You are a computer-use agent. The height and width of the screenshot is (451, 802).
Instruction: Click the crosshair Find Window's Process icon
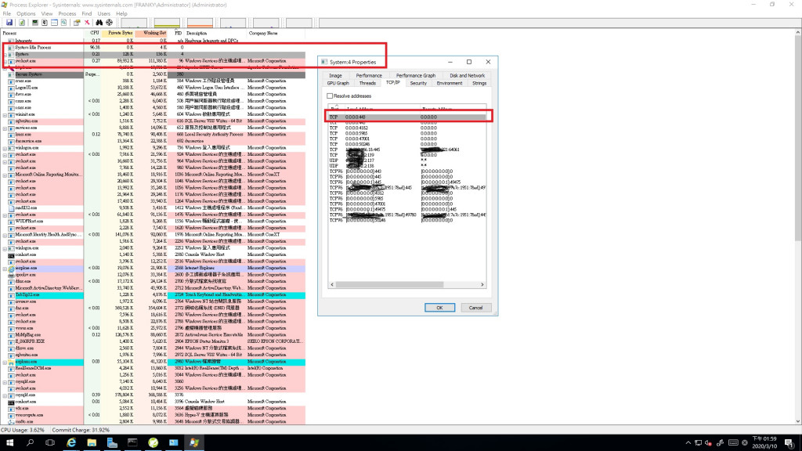coord(109,23)
